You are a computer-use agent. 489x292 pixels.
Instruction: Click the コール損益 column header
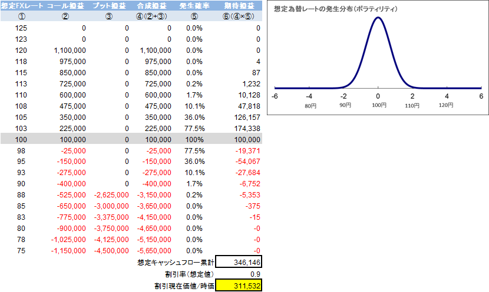click(x=65, y=6)
